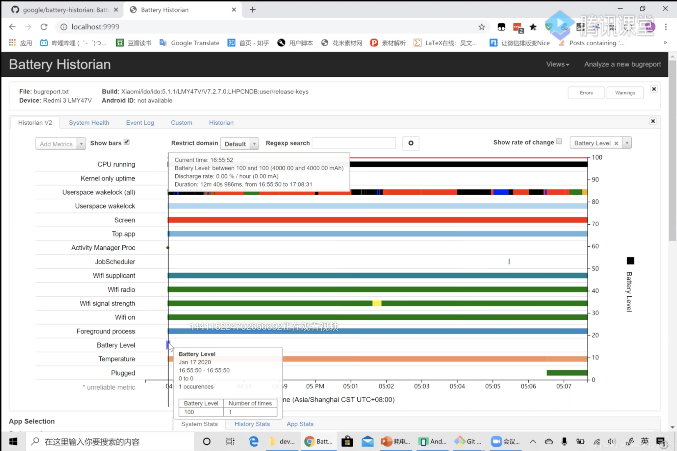Open the Restrict domain Default dropdown
This screenshot has width=677, height=451.
coord(239,144)
